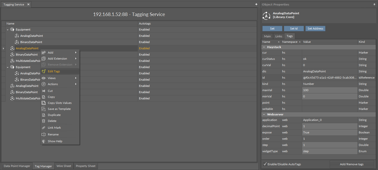Viewport: 378px width, 170px height.
Task: Collapse the Haystack tag section
Action: [x=264, y=47]
